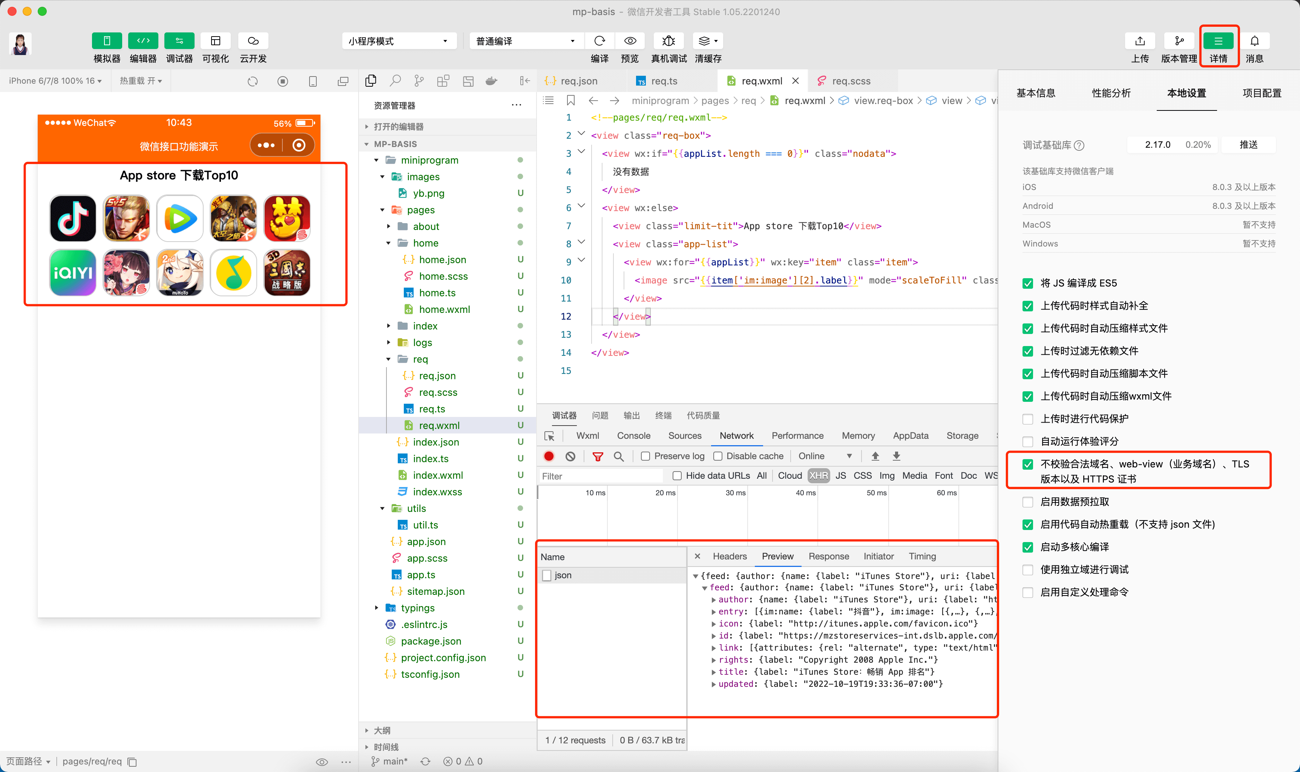Click the iQIYI app icon thumbnail

[x=72, y=273]
